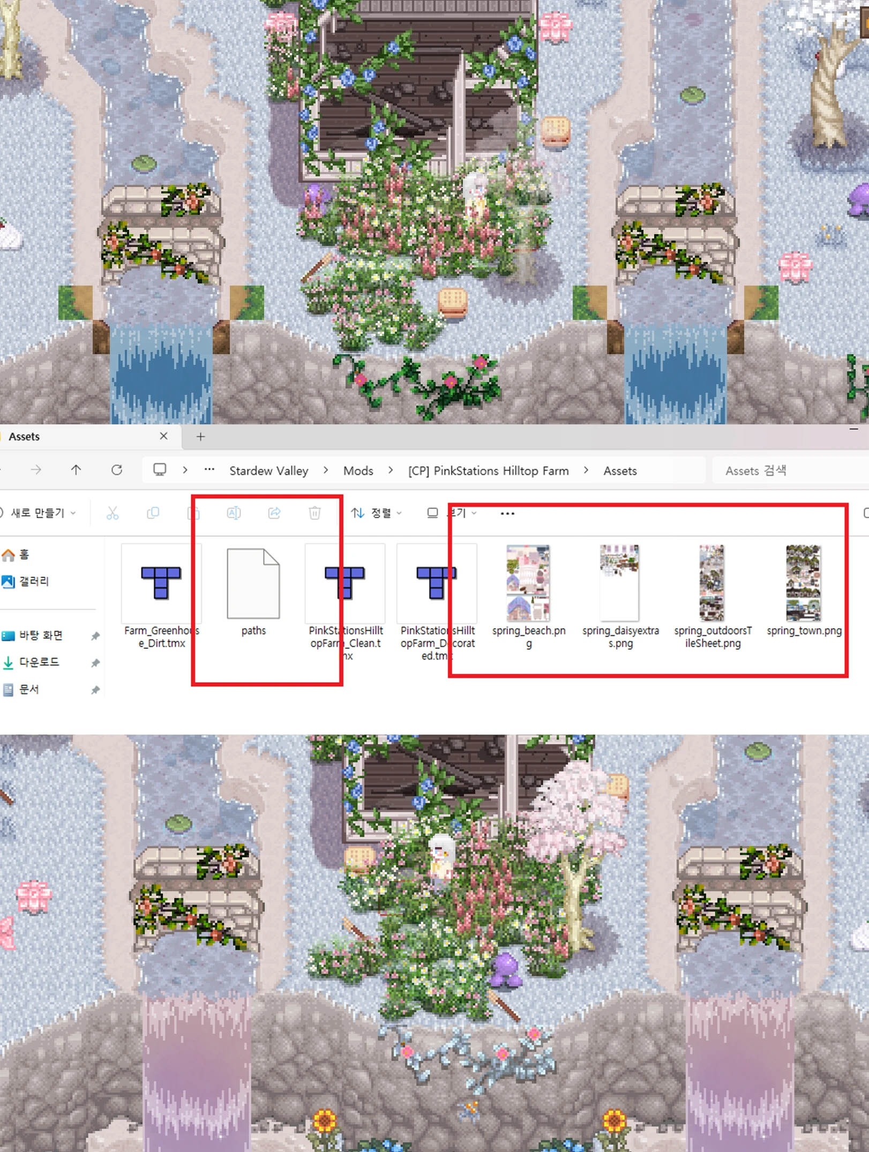Open the view (보기) dropdown
This screenshot has height=1152, width=869.
point(452,513)
